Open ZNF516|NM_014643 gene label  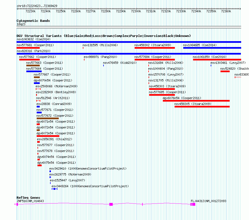click(x=30, y=201)
